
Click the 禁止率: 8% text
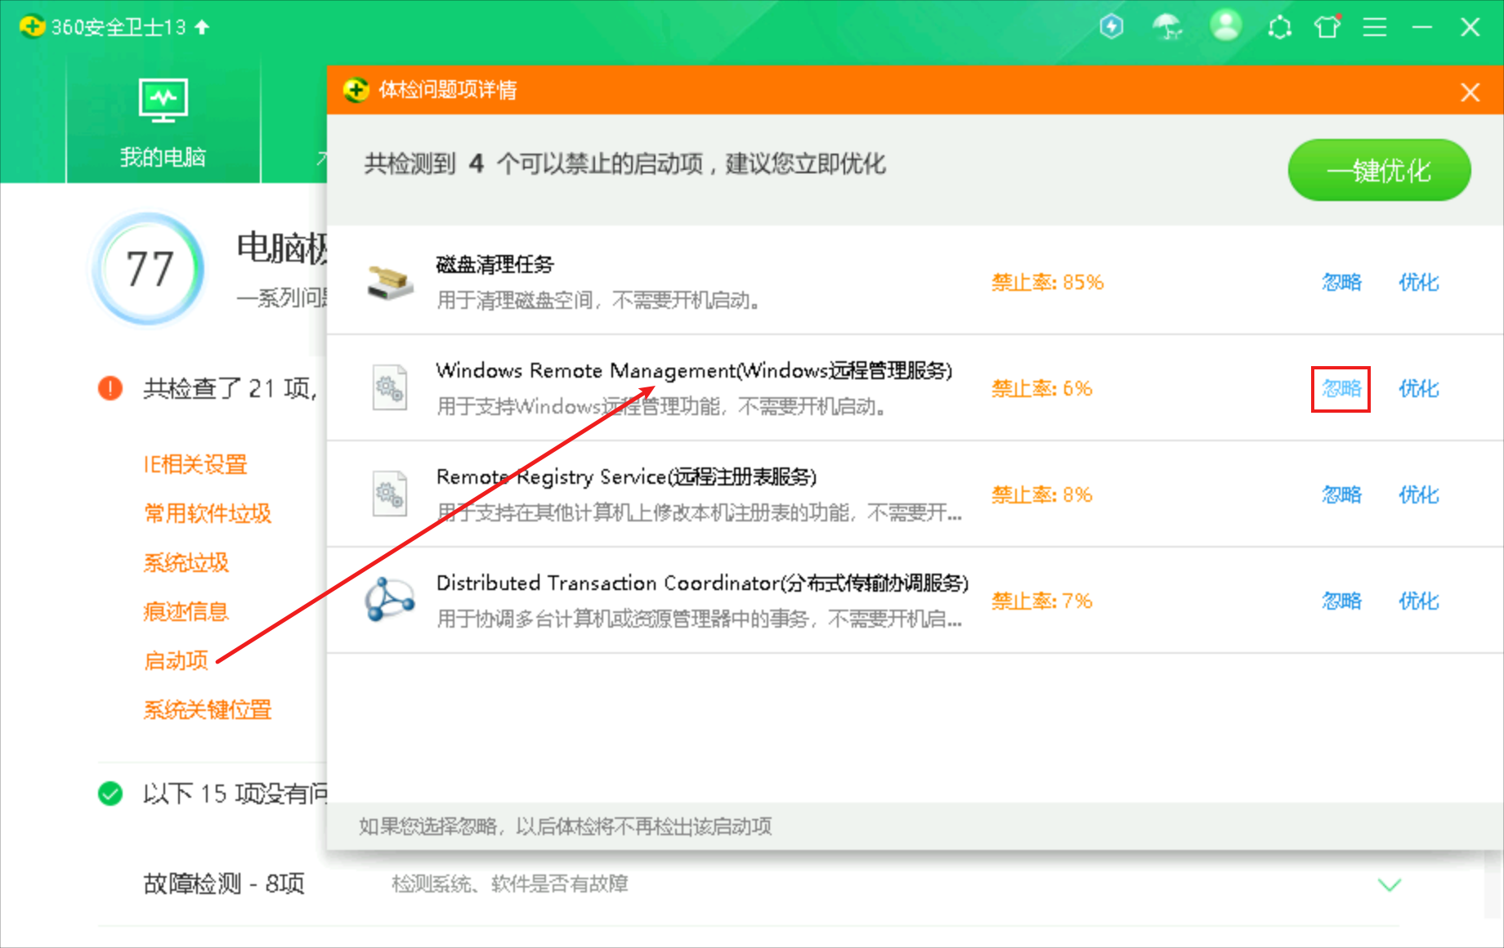pos(1042,494)
